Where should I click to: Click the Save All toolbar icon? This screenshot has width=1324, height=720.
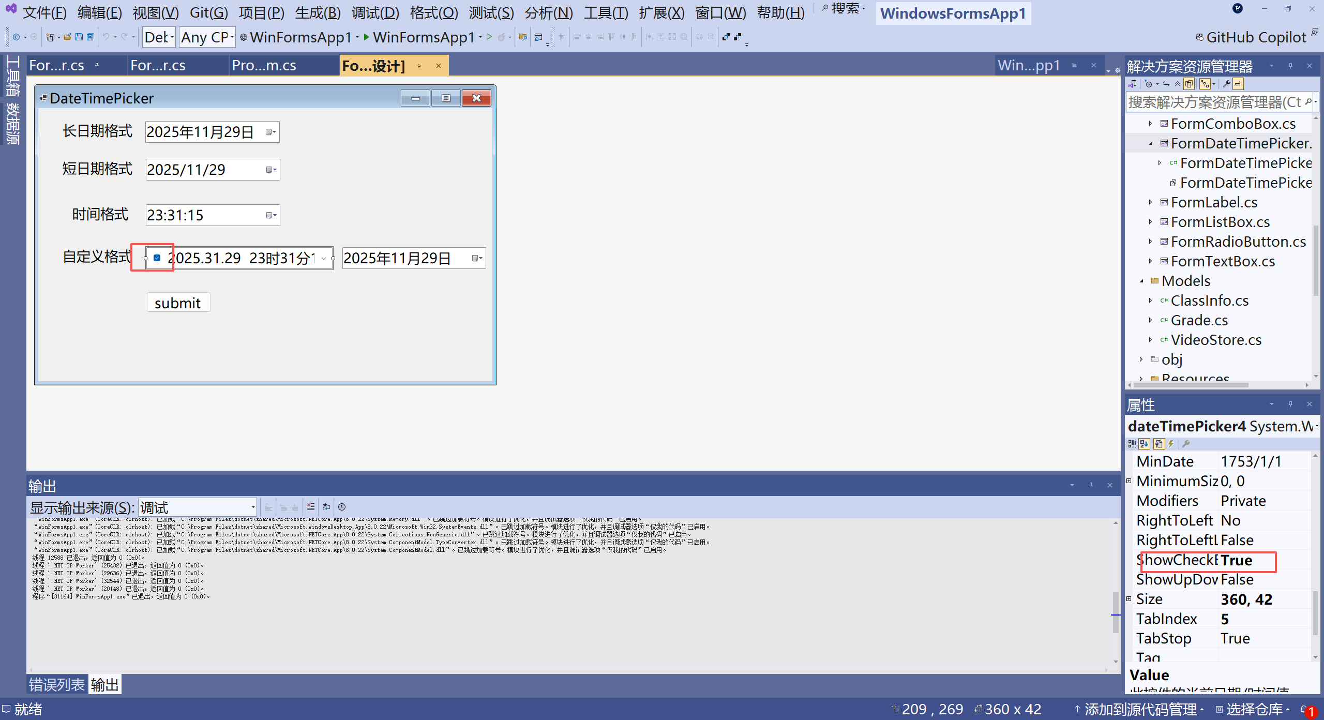(x=91, y=37)
